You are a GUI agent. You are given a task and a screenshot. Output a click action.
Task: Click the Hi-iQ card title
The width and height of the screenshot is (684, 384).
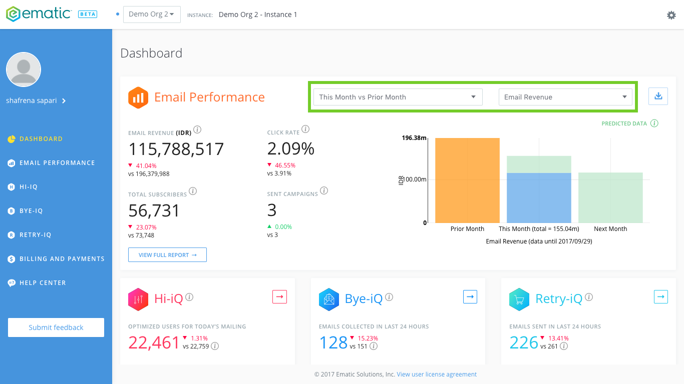coord(168,299)
